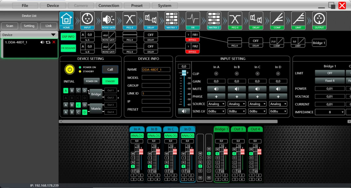Expand the Bridge 1 IMPEDANCE dropdown
The width and height of the screenshot is (351, 188).
[330, 112]
